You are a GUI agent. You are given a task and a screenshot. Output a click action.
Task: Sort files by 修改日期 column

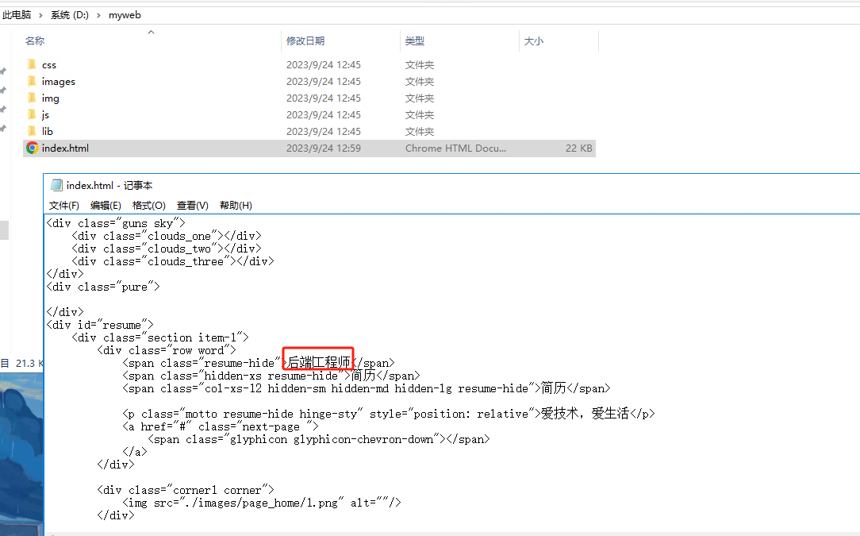pyautogui.click(x=305, y=41)
